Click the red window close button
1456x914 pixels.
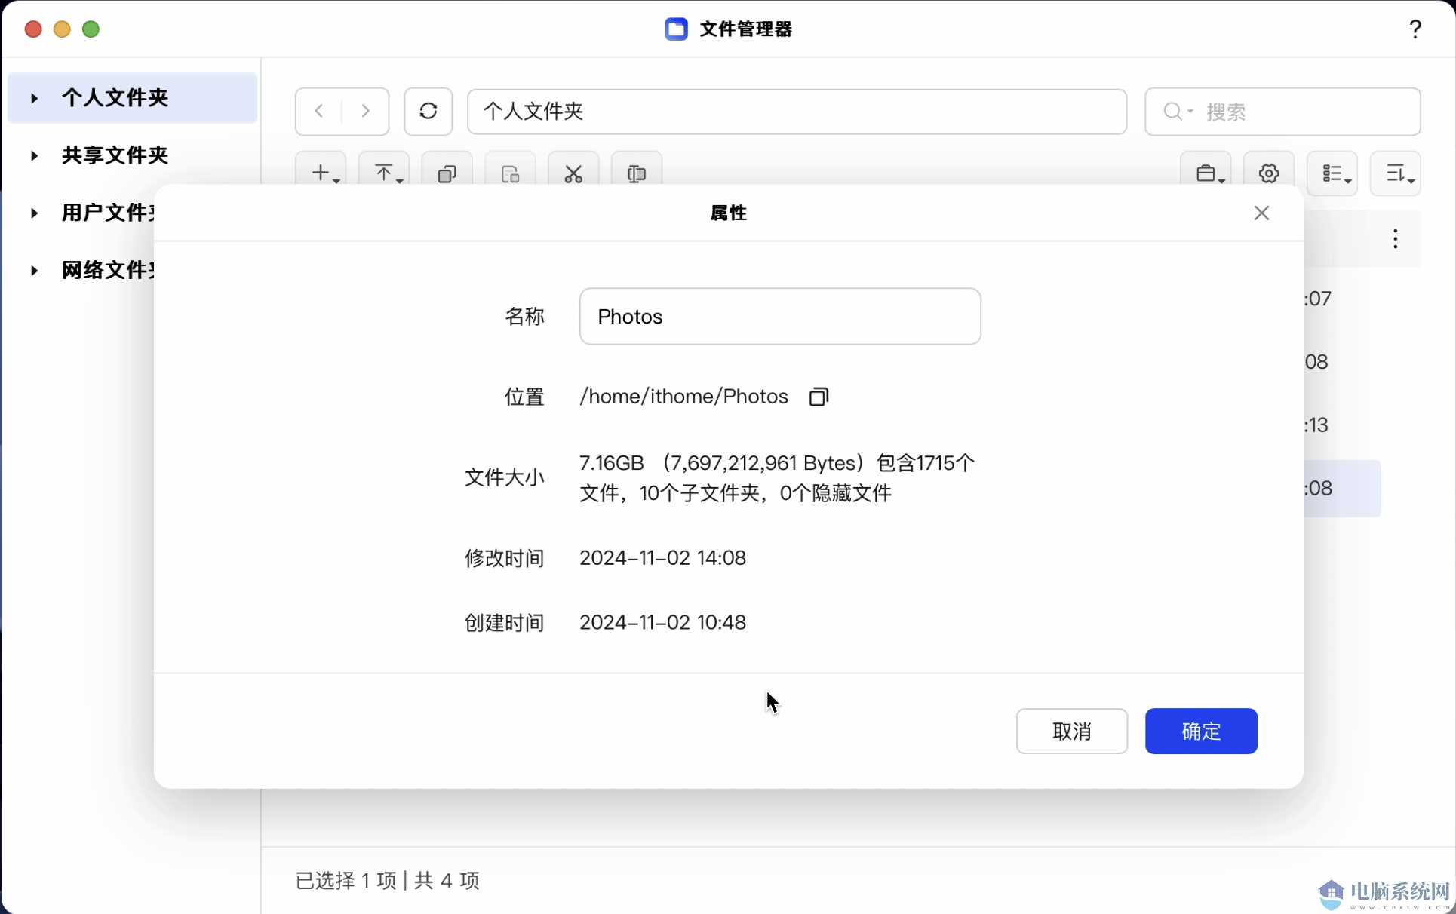click(x=33, y=29)
